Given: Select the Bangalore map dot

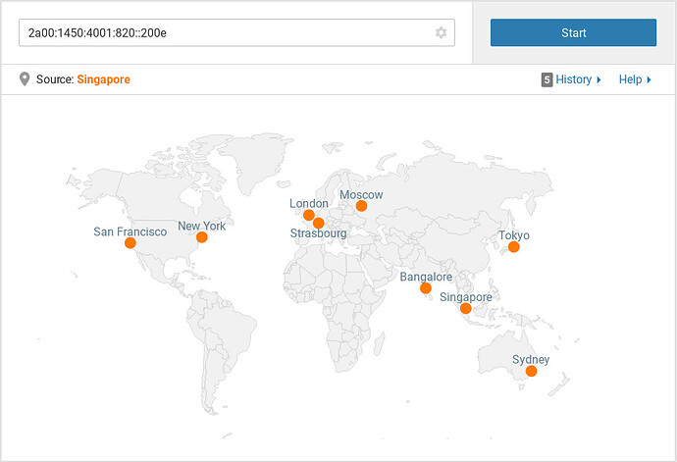Looking at the screenshot, I should point(425,288).
